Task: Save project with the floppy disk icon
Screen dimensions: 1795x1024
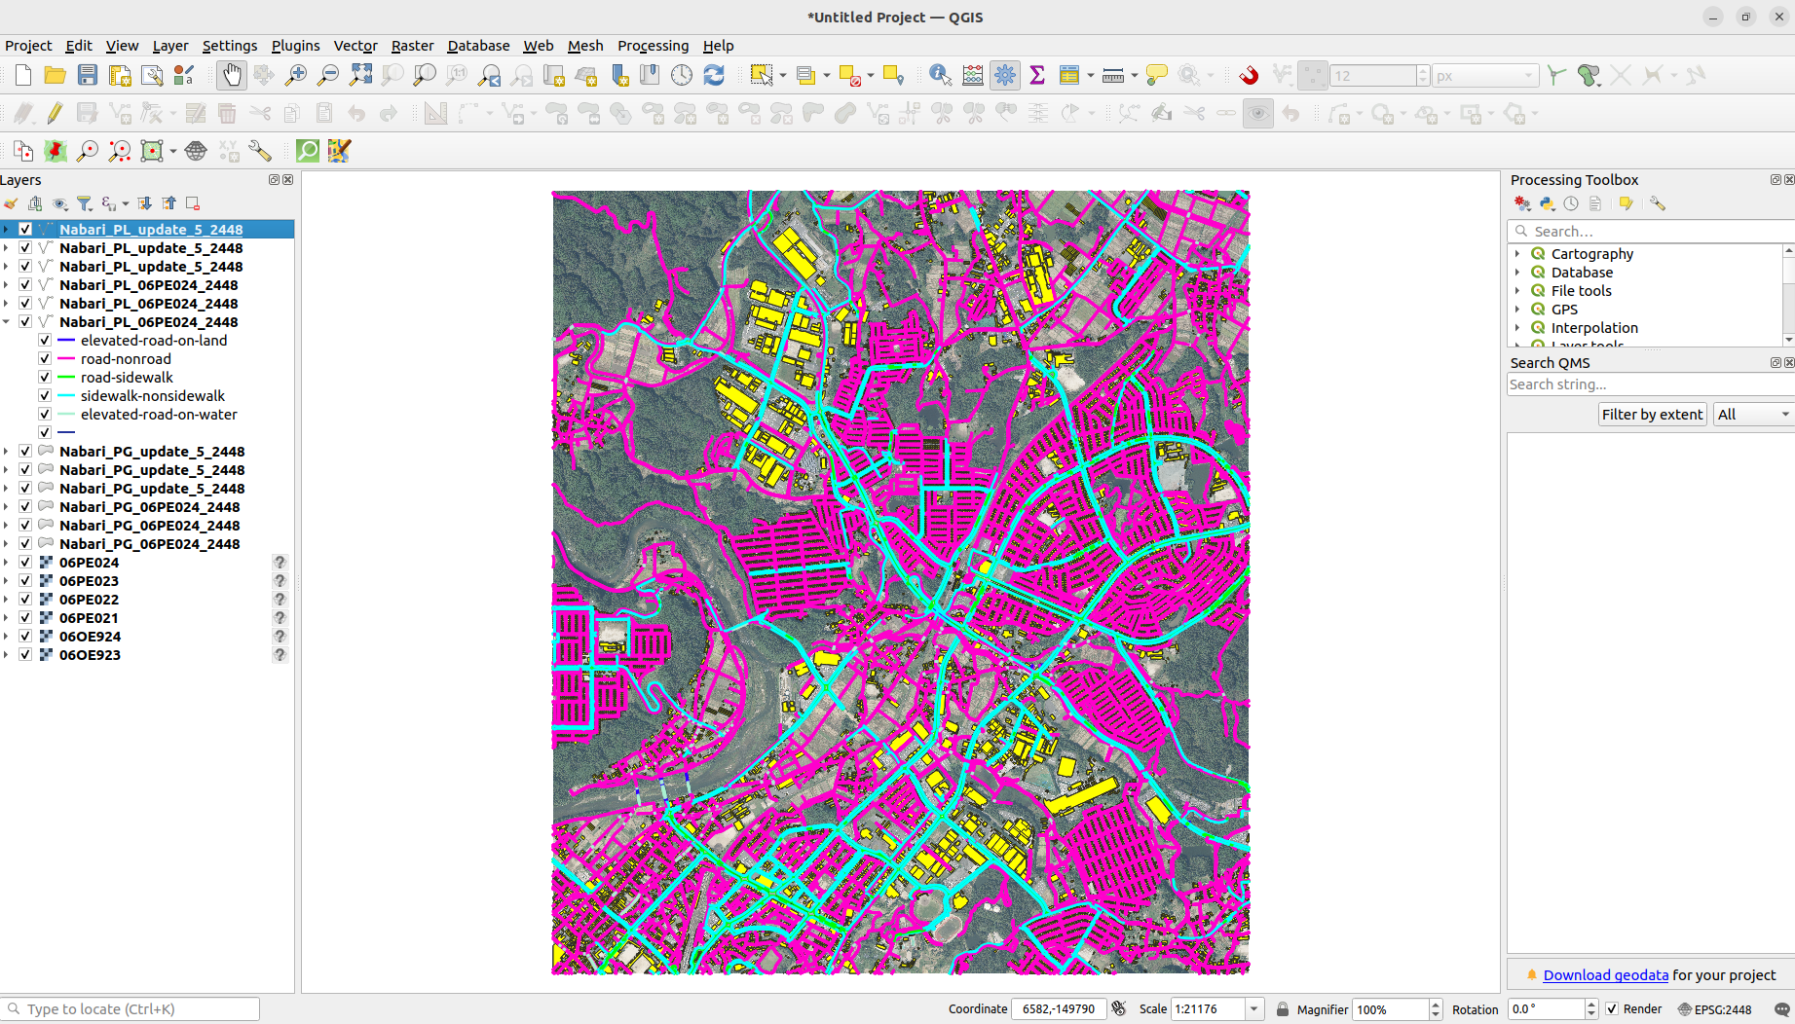Action: click(x=88, y=75)
